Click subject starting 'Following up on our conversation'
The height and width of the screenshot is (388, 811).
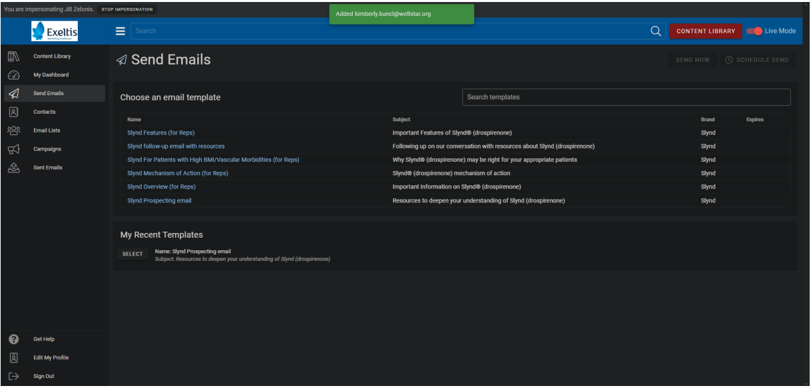[493, 146]
